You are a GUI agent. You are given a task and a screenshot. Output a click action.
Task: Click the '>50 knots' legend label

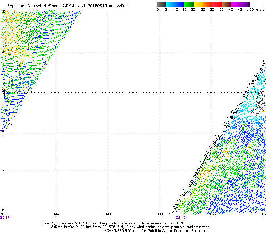pos(256,10)
